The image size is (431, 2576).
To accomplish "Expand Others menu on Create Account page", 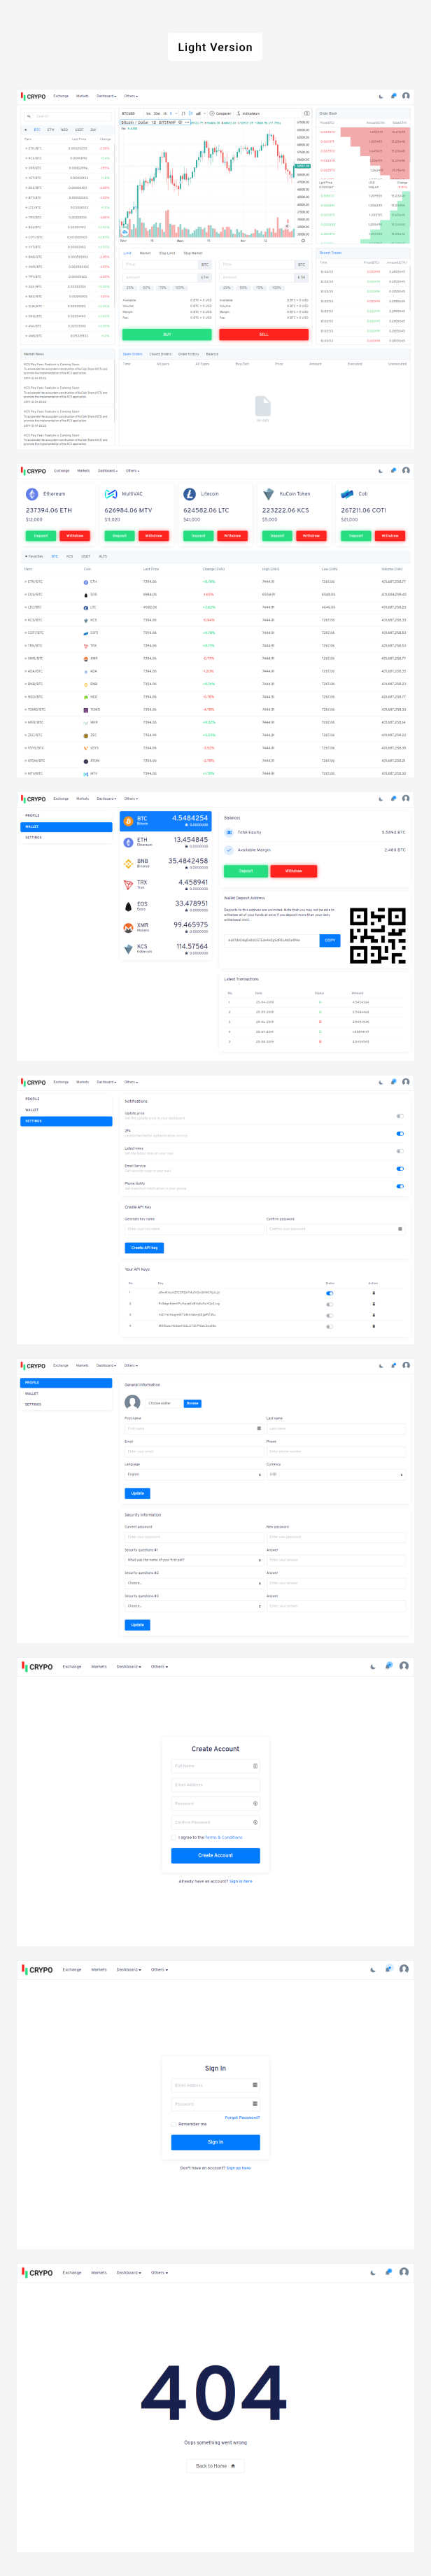I will point(159,1666).
